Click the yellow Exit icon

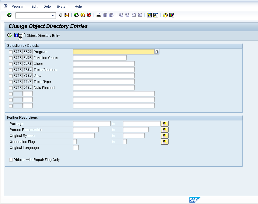[83, 15]
